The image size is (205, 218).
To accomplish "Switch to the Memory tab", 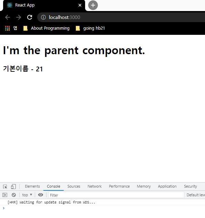I will click(144, 186).
